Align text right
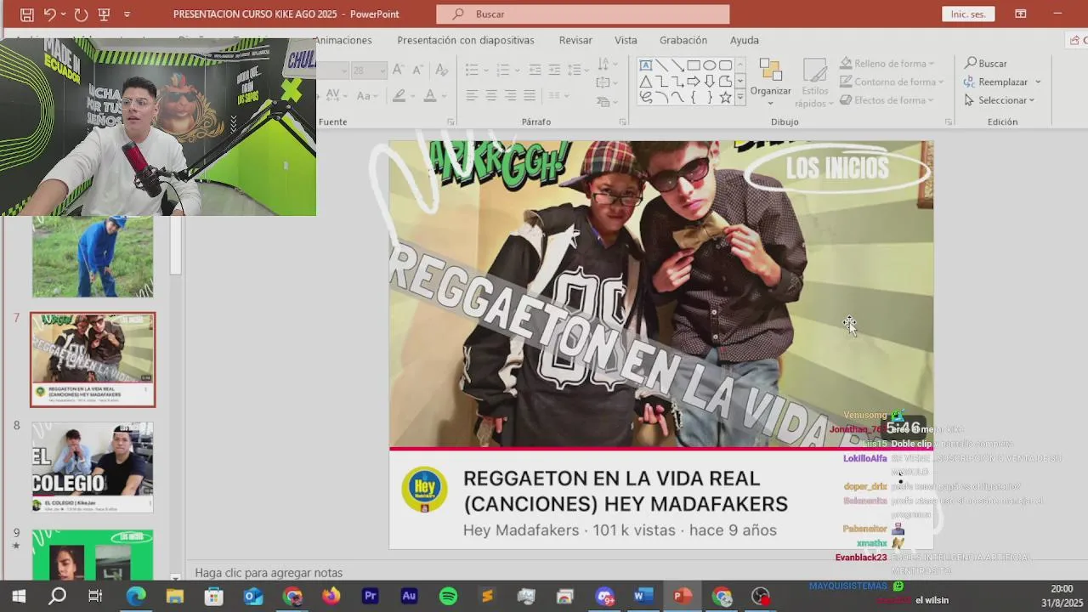This screenshot has height=612, width=1088. coord(510,95)
